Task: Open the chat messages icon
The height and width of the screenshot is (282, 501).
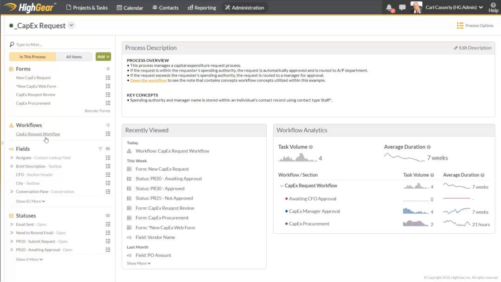Action: point(402,6)
